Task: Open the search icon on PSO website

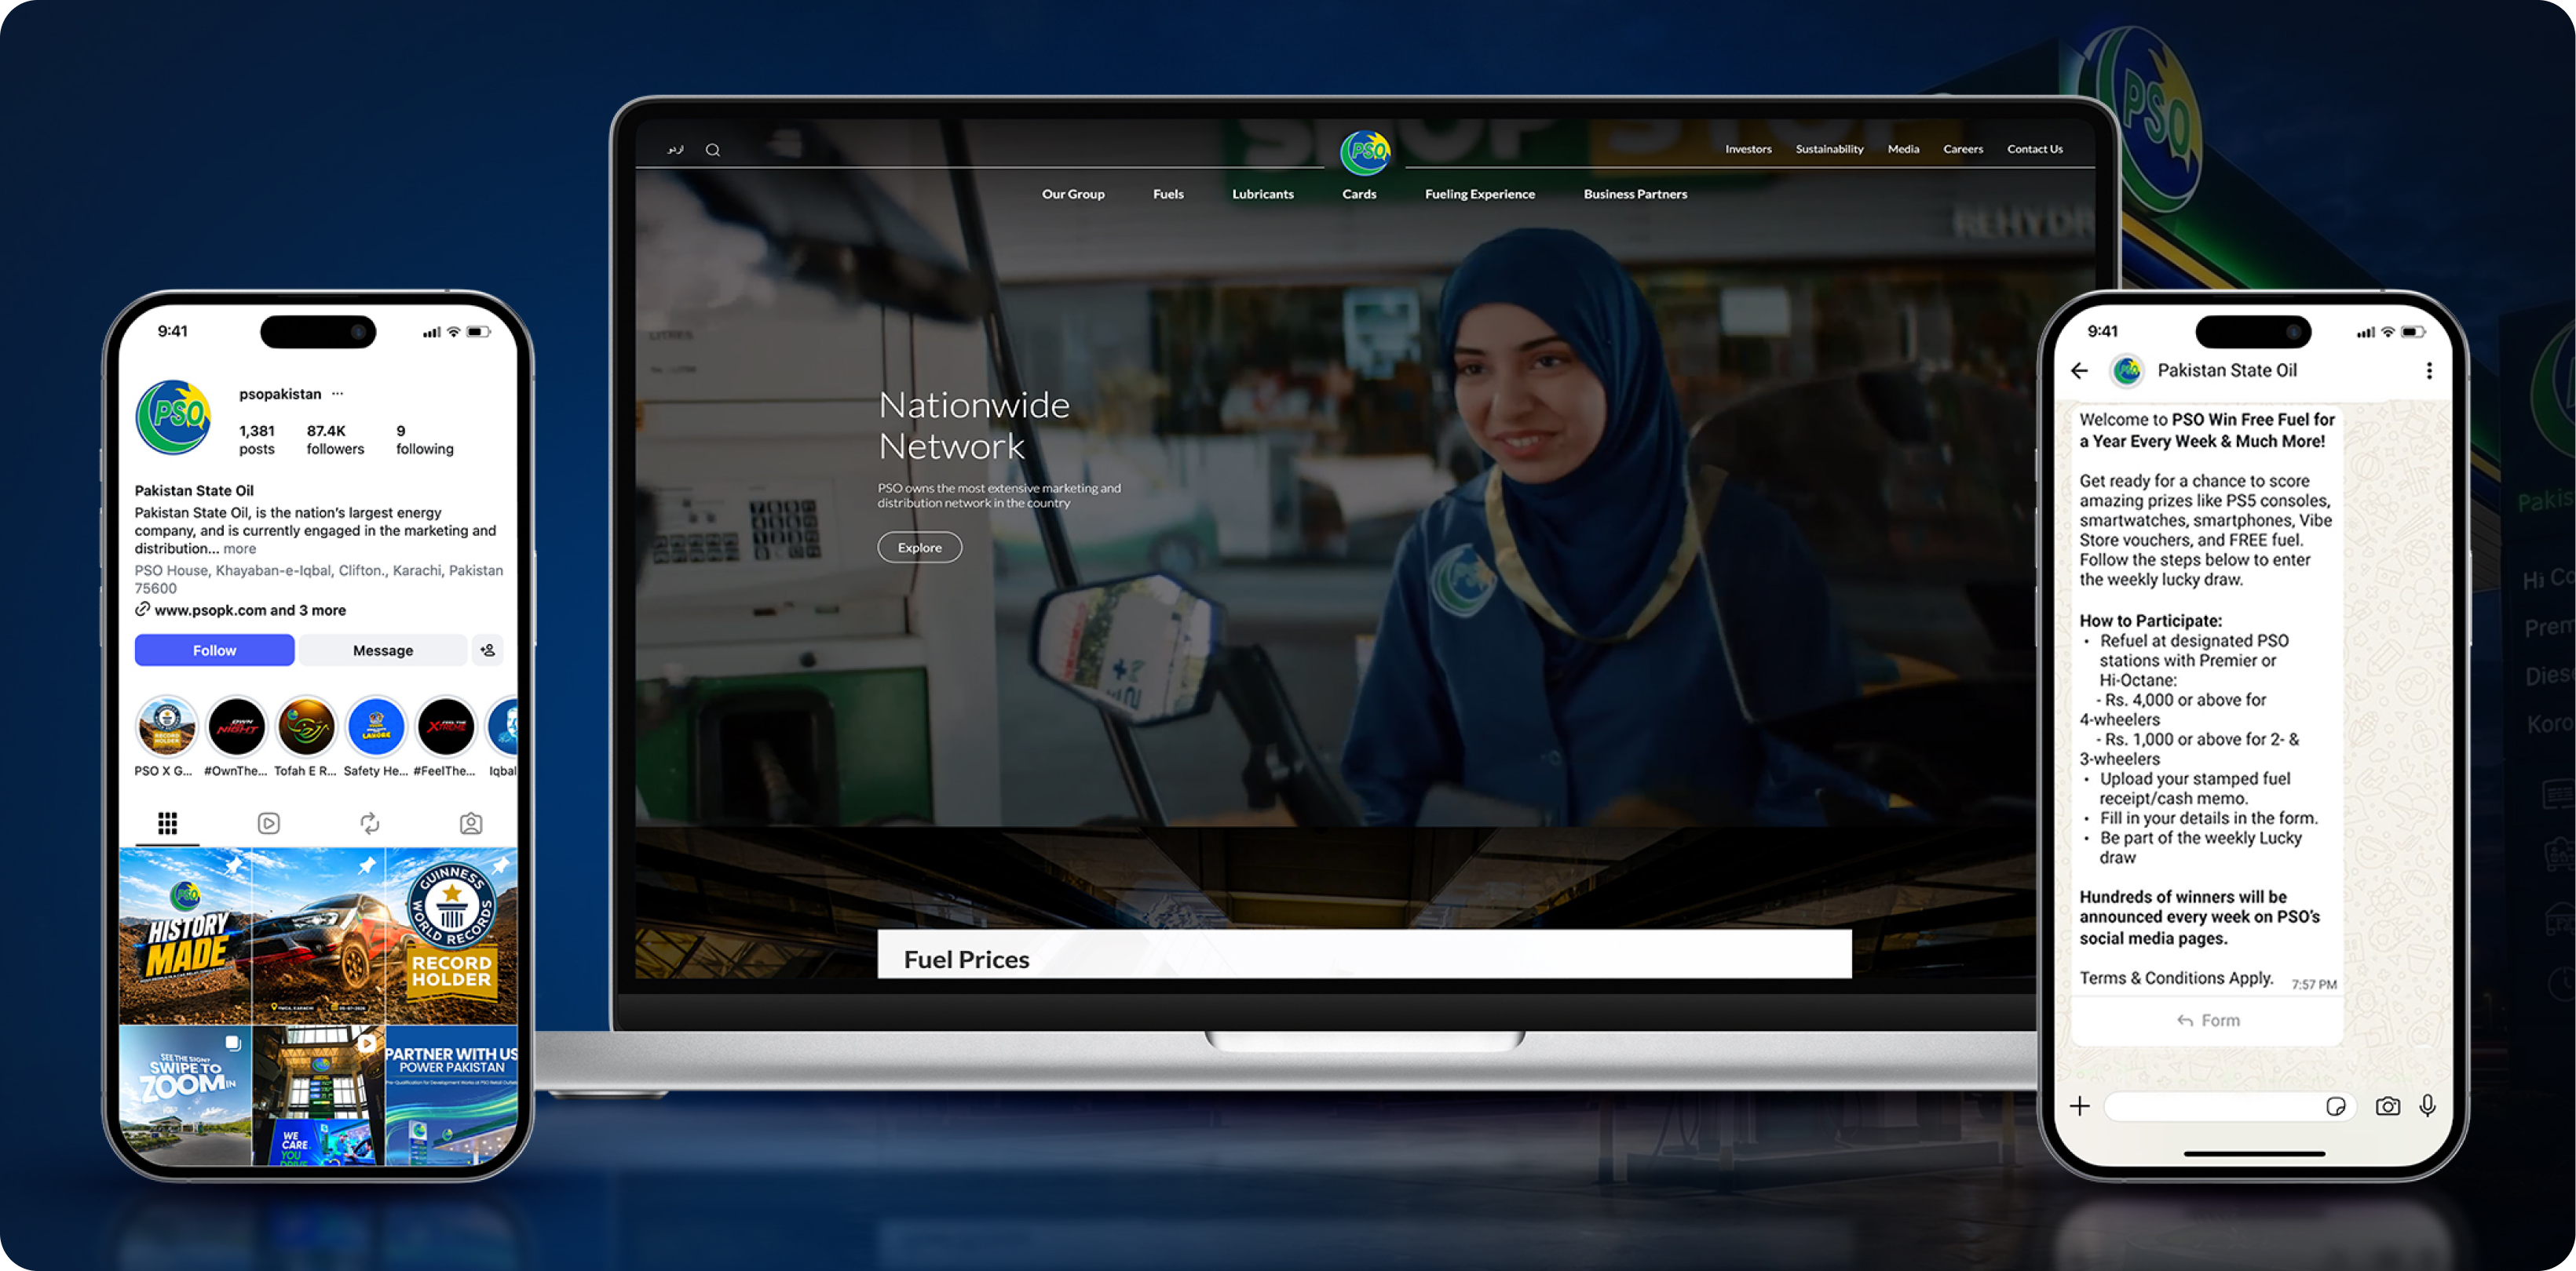Action: click(713, 150)
